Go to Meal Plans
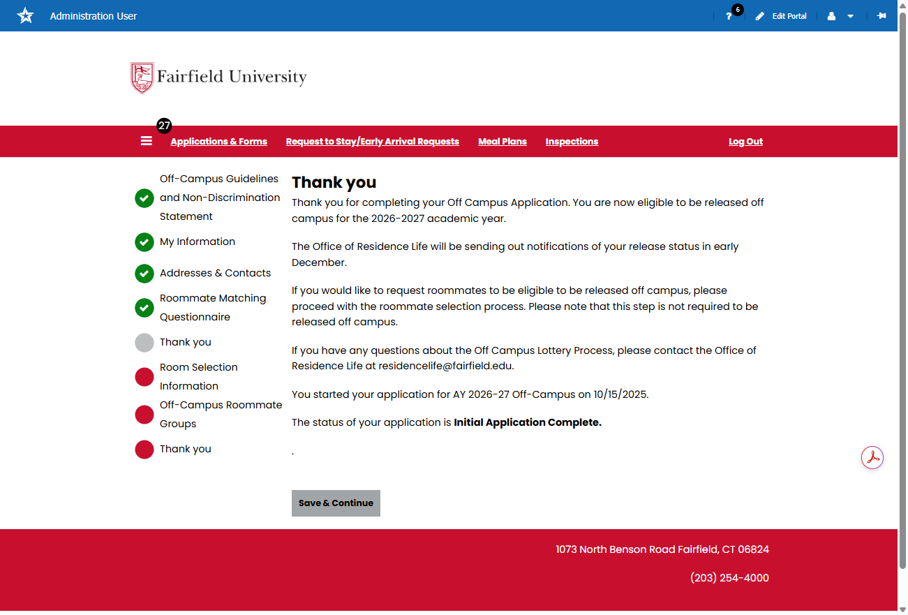The image size is (908, 615). pos(503,141)
